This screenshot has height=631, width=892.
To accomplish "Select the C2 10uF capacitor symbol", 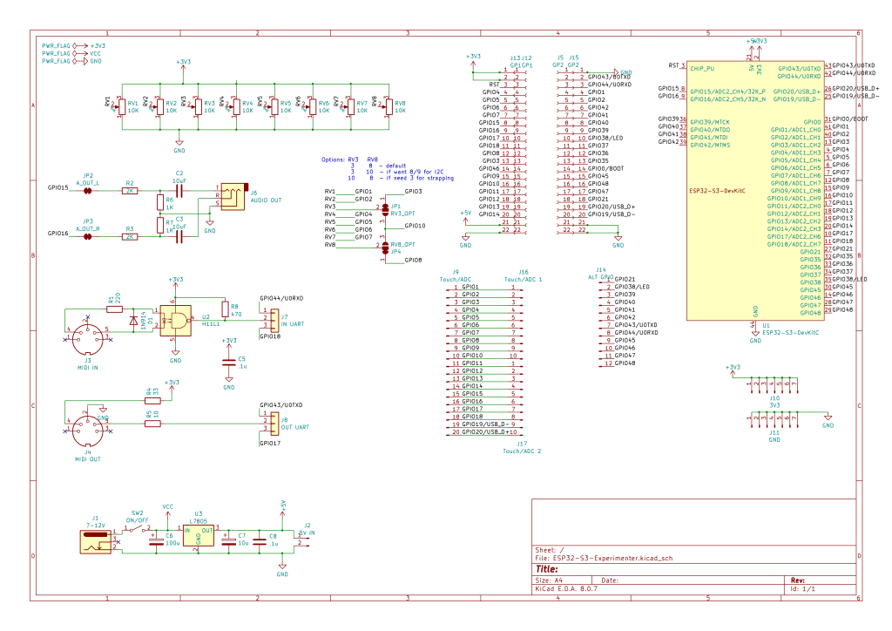I will click(x=180, y=189).
